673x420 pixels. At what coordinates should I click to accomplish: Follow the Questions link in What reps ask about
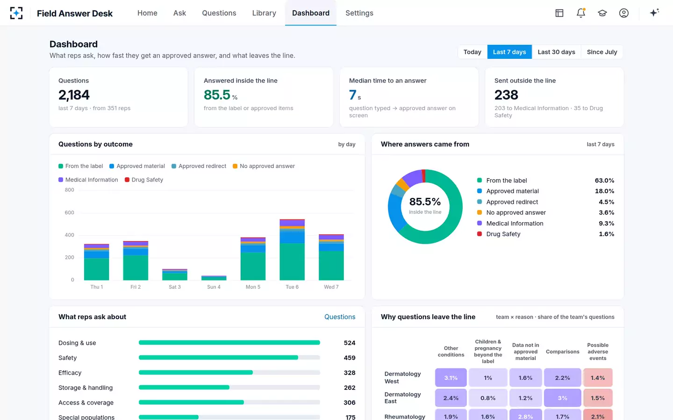point(340,317)
